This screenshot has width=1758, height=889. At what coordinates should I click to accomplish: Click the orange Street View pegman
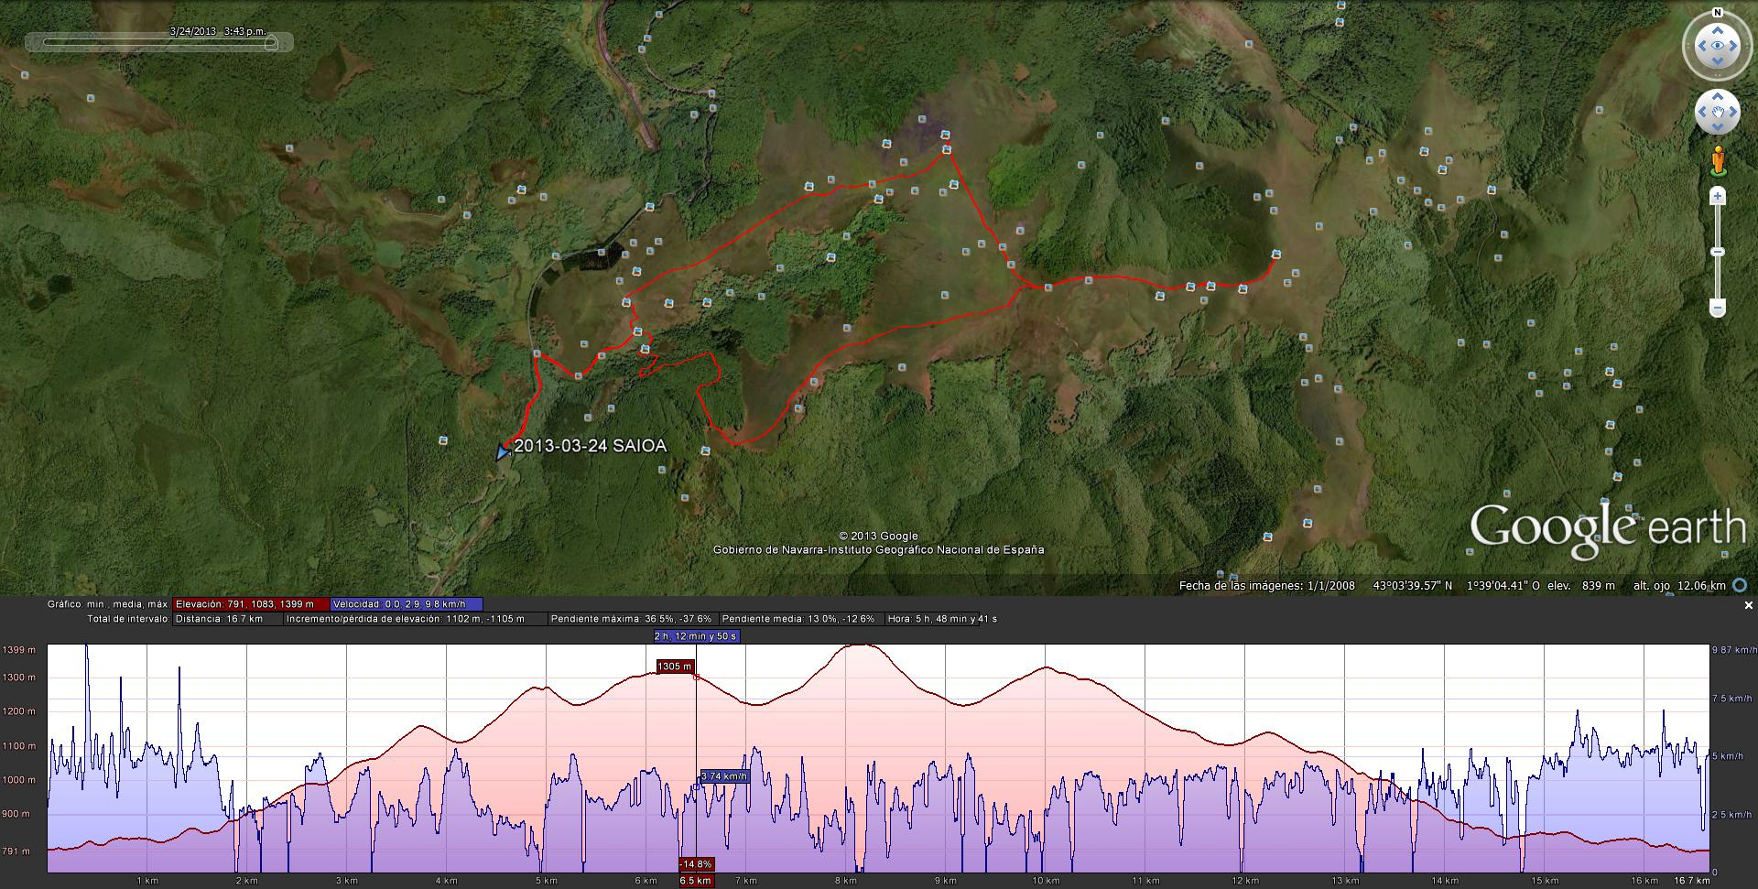coord(1718,160)
